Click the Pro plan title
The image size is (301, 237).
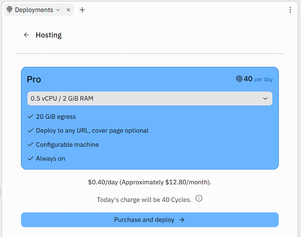[34, 79]
